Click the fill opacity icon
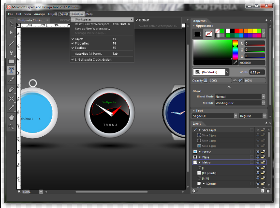Screen dimensions: 280x208 coord(206,80)
